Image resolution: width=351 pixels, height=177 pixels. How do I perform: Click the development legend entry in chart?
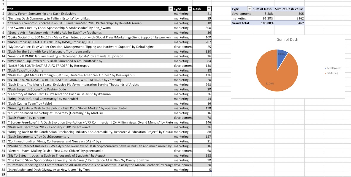tap(333, 68)
